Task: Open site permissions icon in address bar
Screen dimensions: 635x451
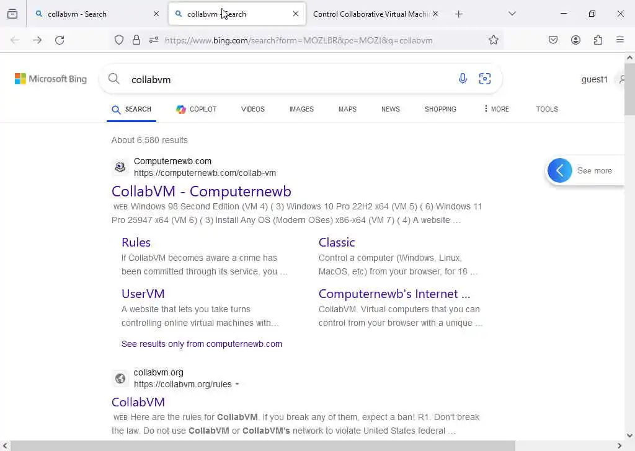Action: [x=154, y=40]
